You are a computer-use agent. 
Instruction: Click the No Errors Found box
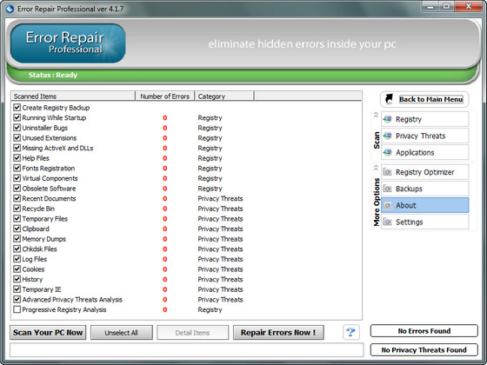tap(424, 331)
